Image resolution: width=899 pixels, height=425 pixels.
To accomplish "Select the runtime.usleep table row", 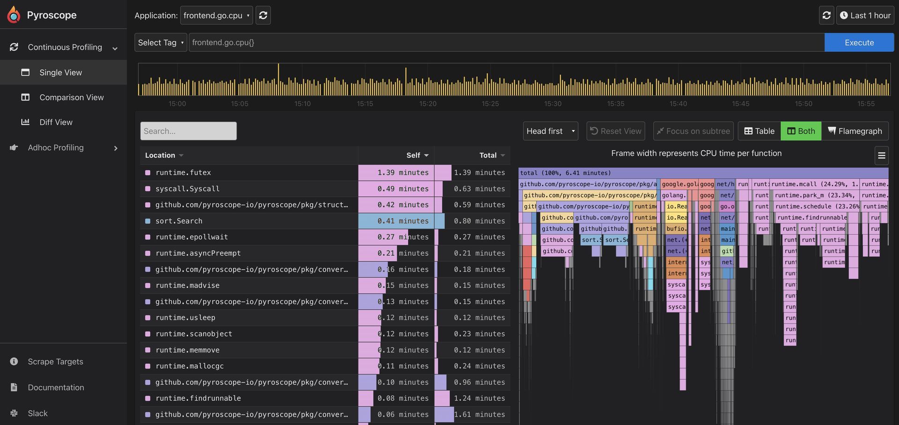I will (x=325, y=318).
